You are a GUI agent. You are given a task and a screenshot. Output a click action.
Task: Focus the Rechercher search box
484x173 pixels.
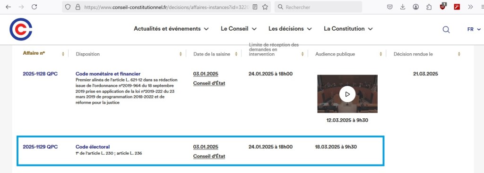[318, 7]
